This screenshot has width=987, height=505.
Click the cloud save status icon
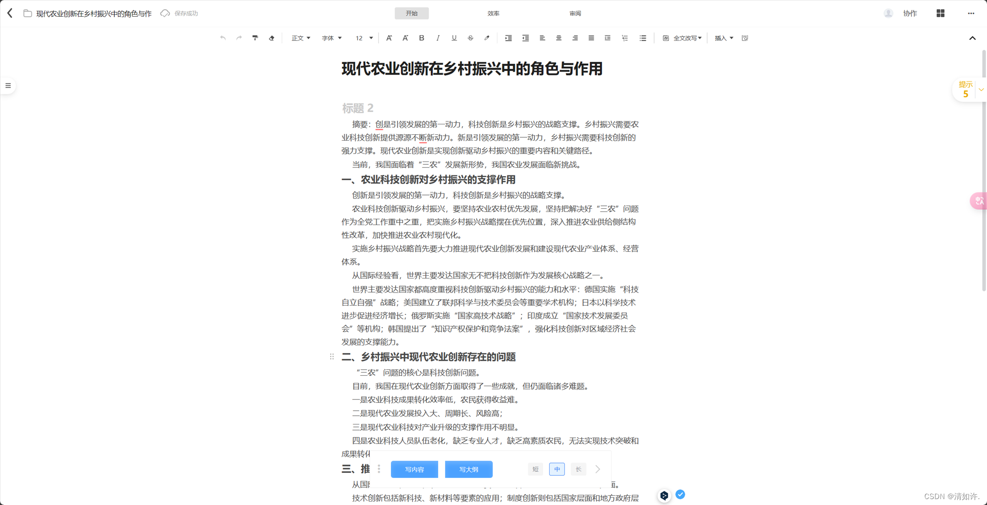[x=165, y=13]
